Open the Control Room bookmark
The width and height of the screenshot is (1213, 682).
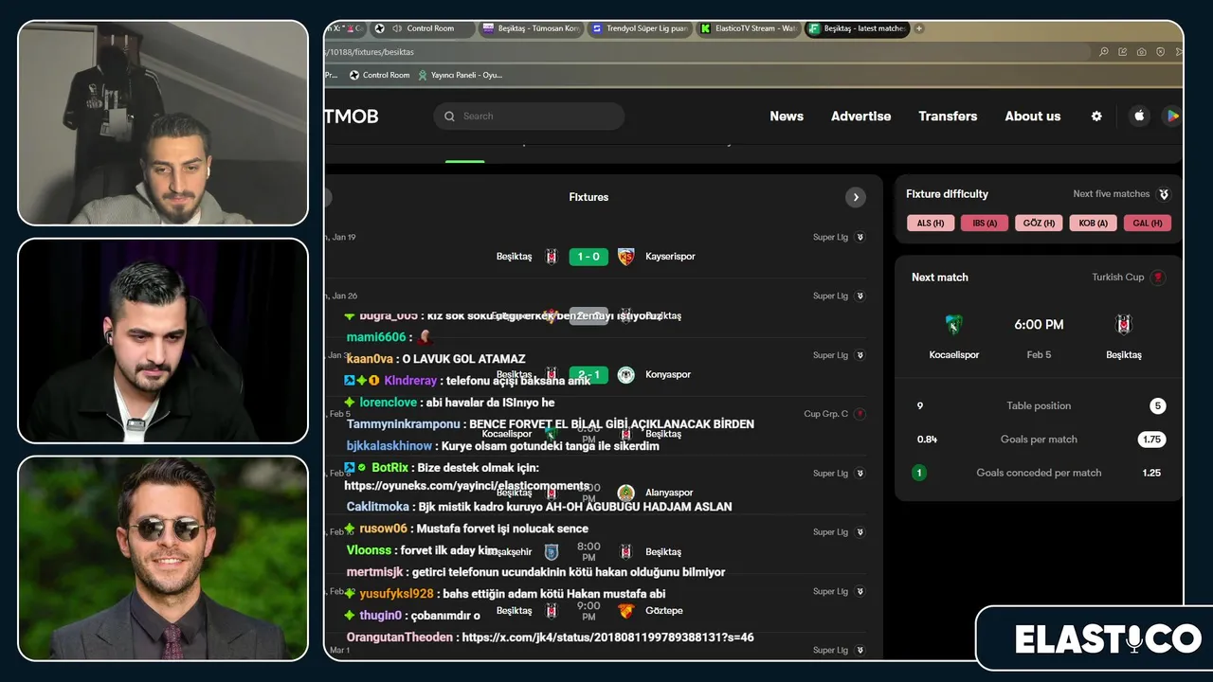coord(380,75)
